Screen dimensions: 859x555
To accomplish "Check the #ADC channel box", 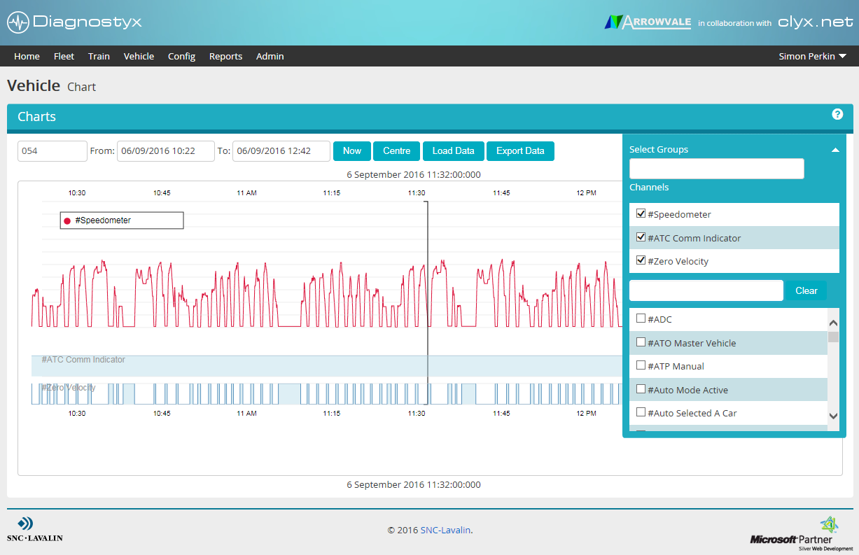I will tap(641, 318).
